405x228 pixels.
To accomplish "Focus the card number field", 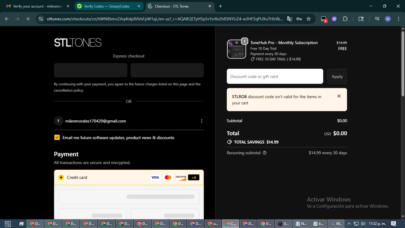I will coord(129,197).
